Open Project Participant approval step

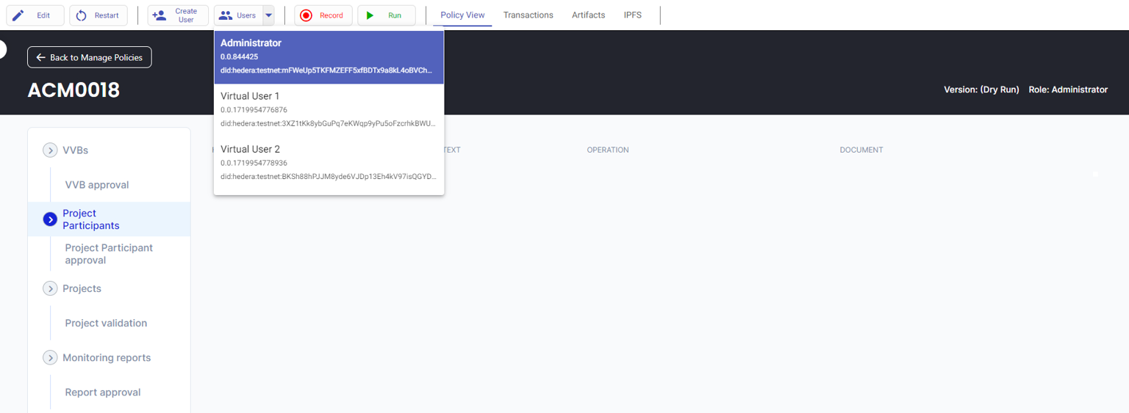point(109,254)
